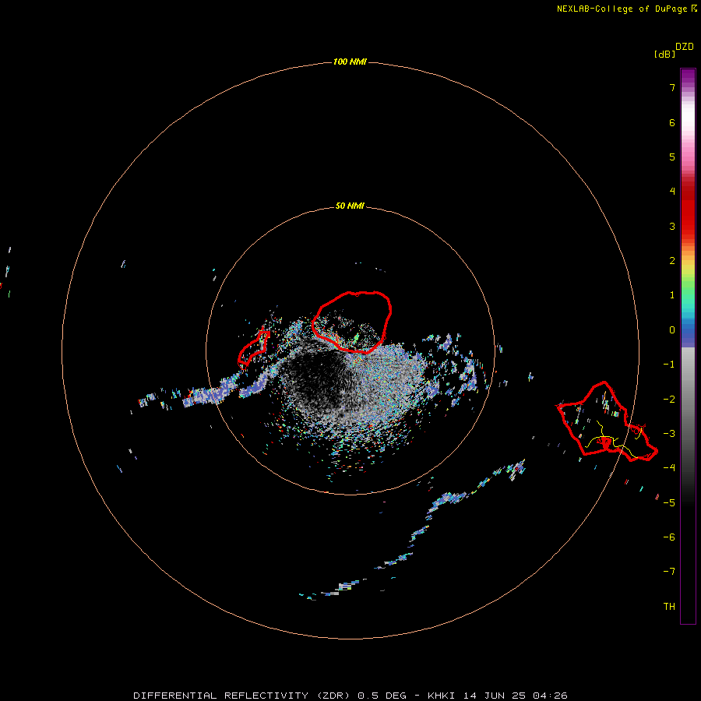Click the 6 value on color scale
The image size is (701, 701).
coord(672,122)
